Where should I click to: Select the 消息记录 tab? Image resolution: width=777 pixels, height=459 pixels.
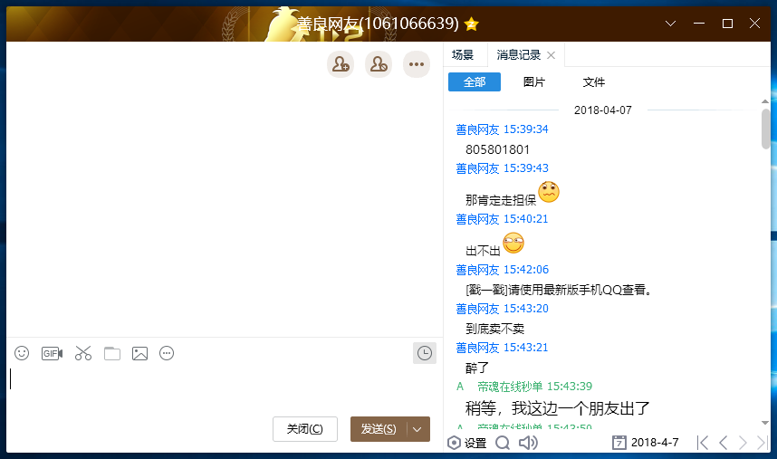(518, 55)
